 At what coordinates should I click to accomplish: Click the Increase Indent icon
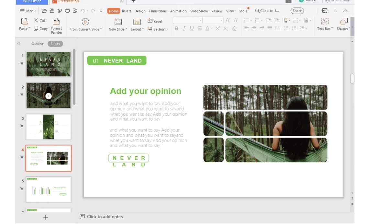click(x=276, y=20)
